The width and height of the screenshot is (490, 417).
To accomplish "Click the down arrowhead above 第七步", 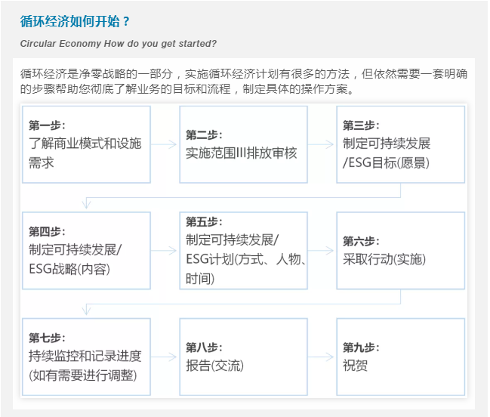I will click(x=86, y=310).
